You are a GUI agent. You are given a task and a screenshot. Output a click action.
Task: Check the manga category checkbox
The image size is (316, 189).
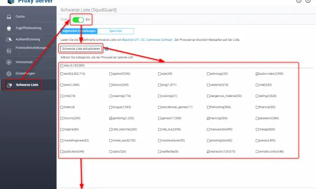tap(257, 129)
